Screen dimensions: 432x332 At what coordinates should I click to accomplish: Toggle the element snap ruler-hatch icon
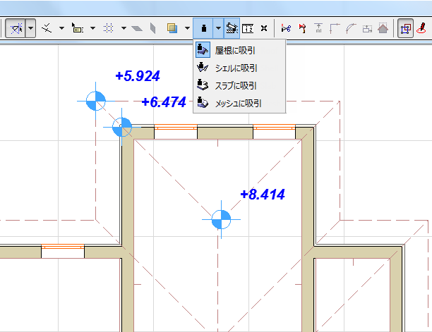tap(232, 28)
